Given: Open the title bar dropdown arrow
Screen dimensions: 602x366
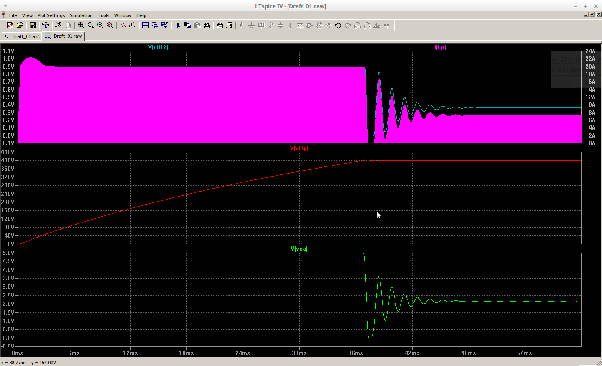Looking at the screenshot, I should point(5,6).
